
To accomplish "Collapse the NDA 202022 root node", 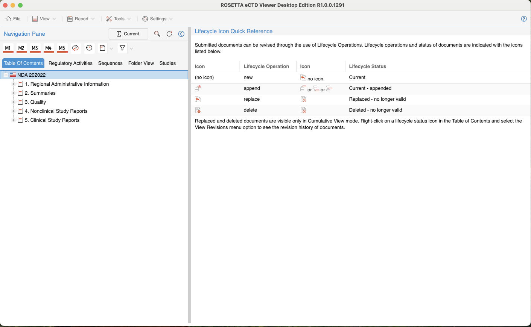I will pos(6,75).
